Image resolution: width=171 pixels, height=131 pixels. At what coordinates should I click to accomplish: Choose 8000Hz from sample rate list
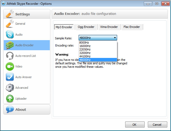point(98,43)
